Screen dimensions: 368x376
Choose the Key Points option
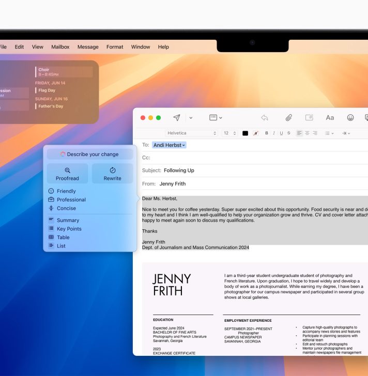coord(69,229)
